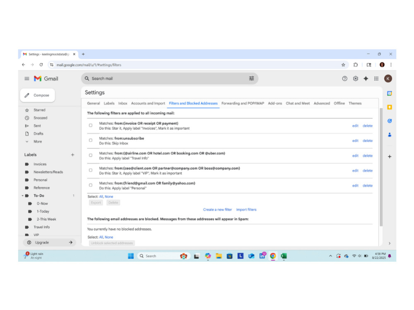Screen dimensions: 414x310
Task: Edit the friend@gmail.com Personal filter
Action: point(355,186)
